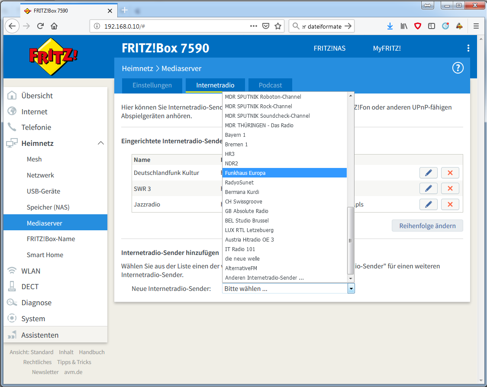This screenshot has height=387, width=487.
Task: Click the Heimnetz breadcrumb link
Action: tap(137, 69)
